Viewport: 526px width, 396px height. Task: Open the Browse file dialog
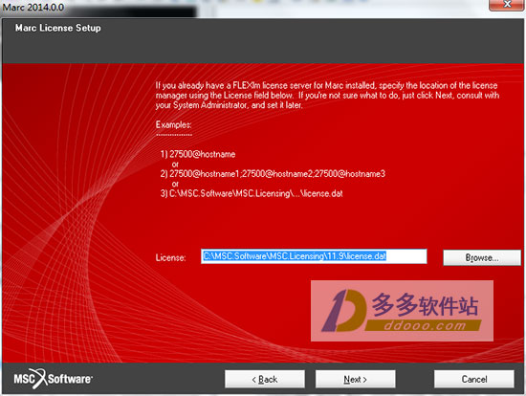(482, 257)
